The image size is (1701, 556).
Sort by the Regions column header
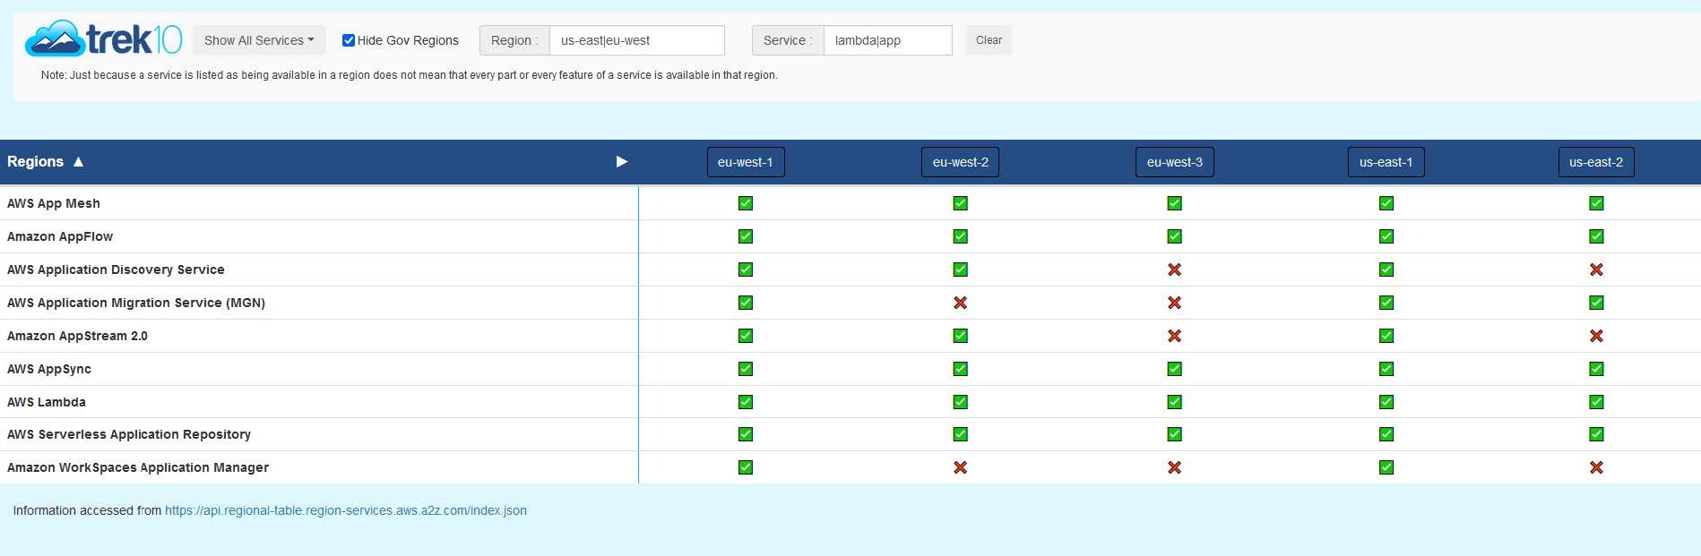[x=36, y=162]
